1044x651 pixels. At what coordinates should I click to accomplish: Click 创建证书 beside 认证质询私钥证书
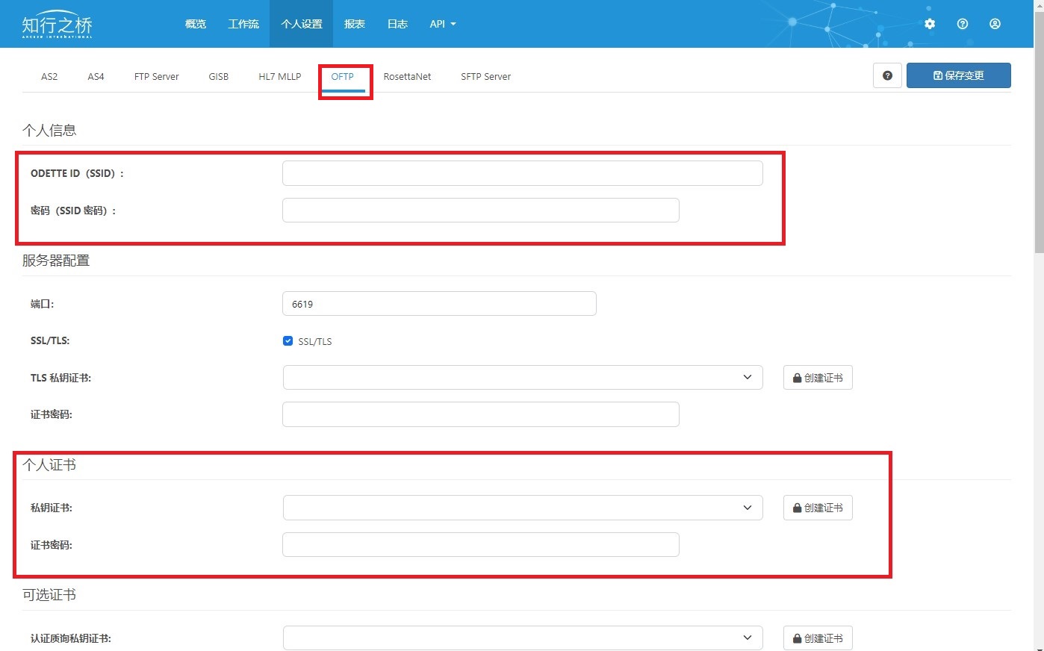818,638
